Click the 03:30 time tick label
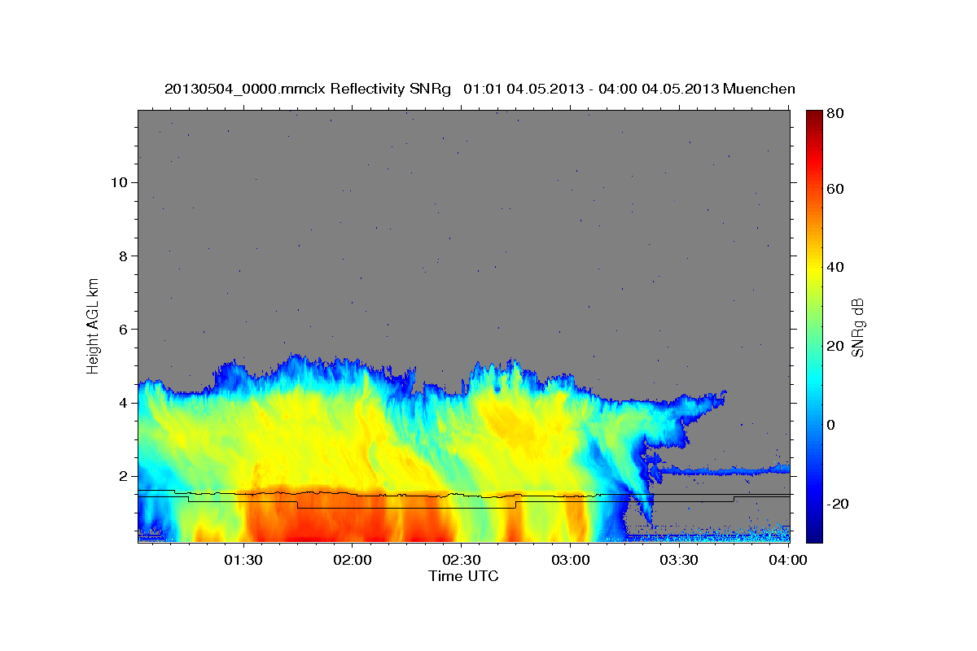This screenshot has width=977, height=651. click(679, 560)
